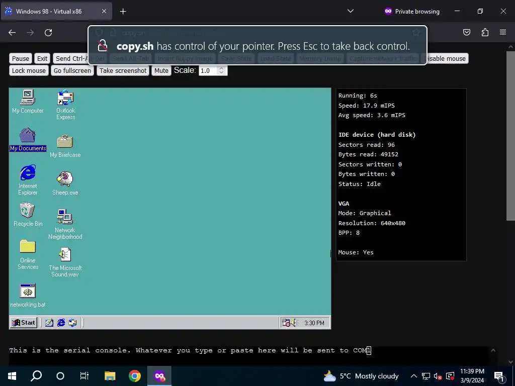
Task: Launch Outlook Express from quick launch bar
Action: click(x=72, y=323)
